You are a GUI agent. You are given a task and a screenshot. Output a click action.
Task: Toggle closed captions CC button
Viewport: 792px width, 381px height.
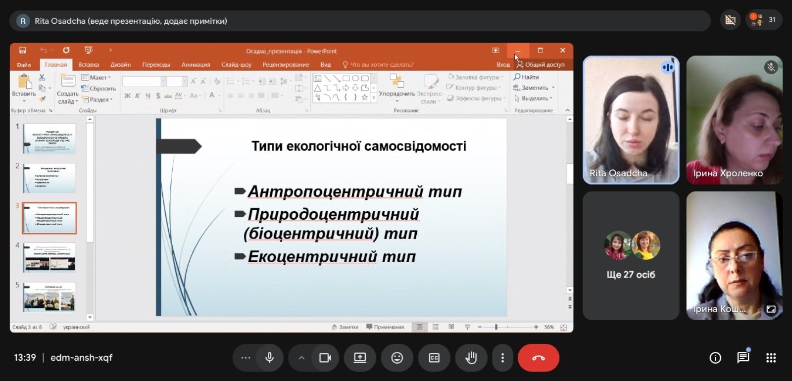point(434,358)
